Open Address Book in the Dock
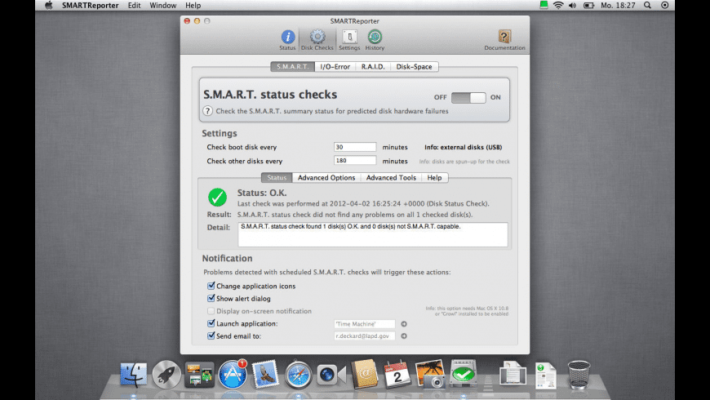The width and height of the screenshot is (710, 400). (x=365, y=374)
